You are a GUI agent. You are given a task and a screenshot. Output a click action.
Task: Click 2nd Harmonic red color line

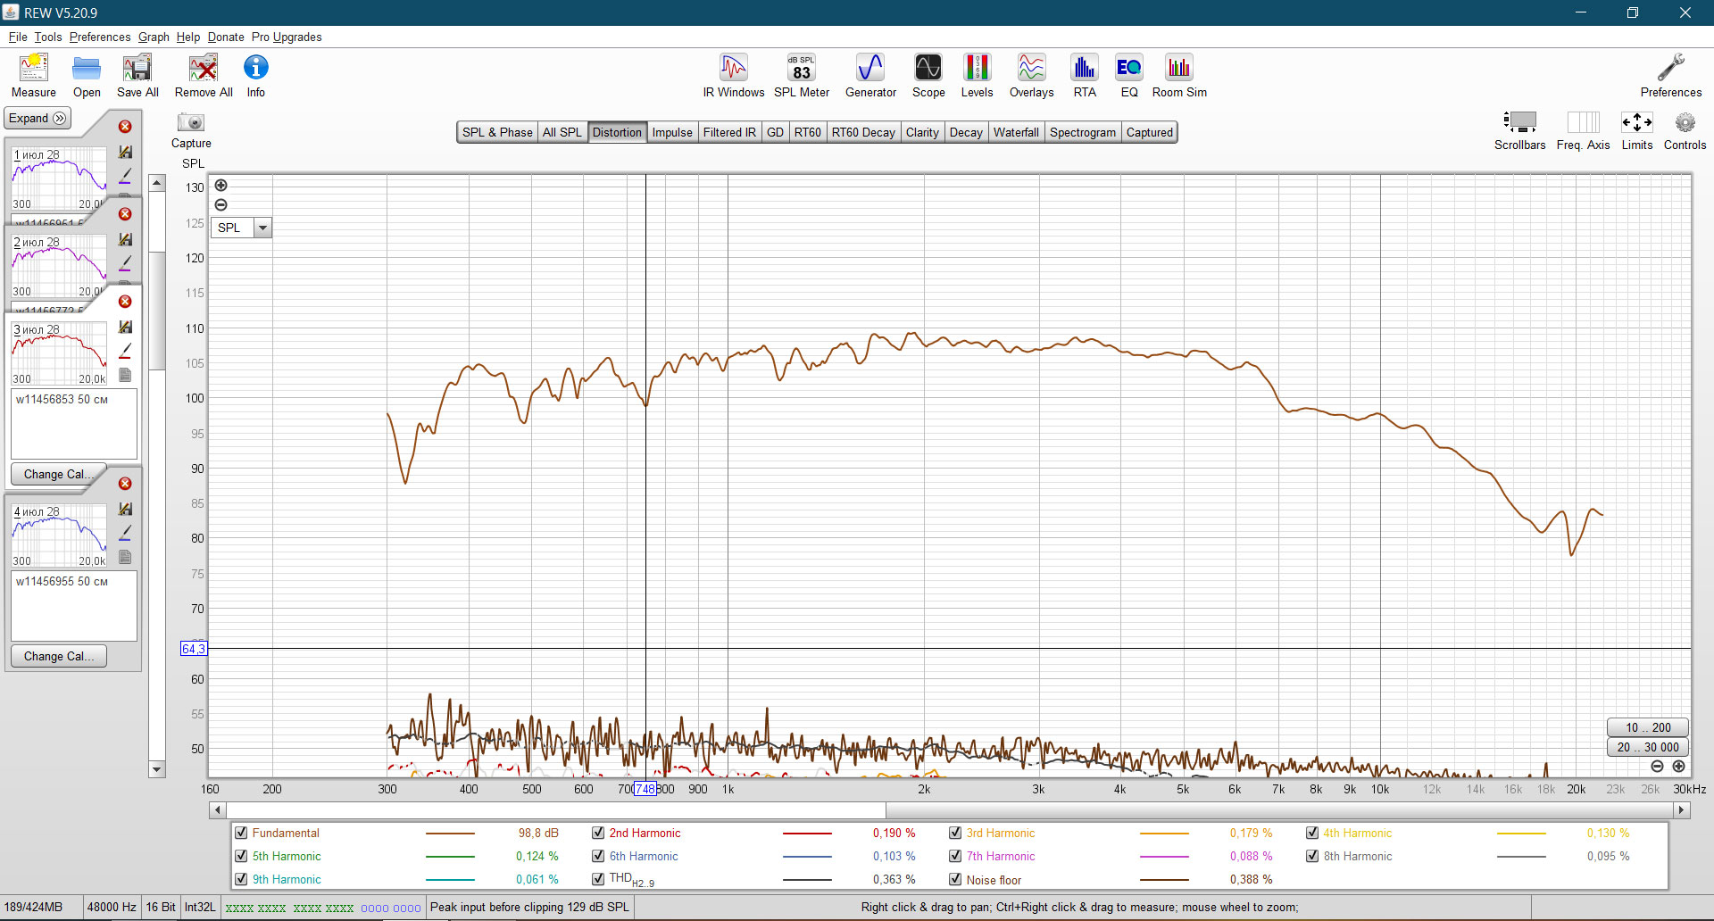tap(807, 834)
